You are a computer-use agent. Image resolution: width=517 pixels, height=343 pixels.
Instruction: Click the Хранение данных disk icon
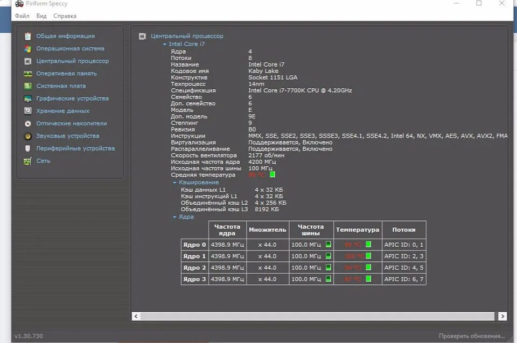point(28,111)
